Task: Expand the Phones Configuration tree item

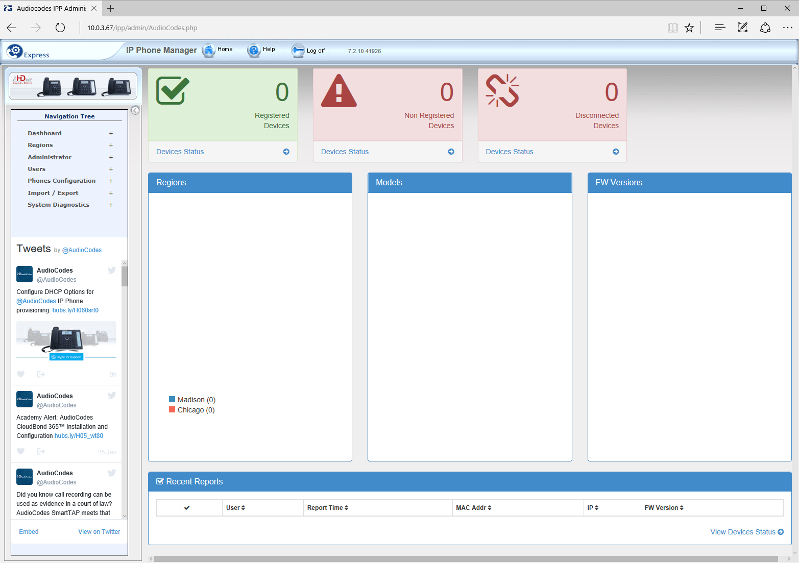Action: coord(111,181)
